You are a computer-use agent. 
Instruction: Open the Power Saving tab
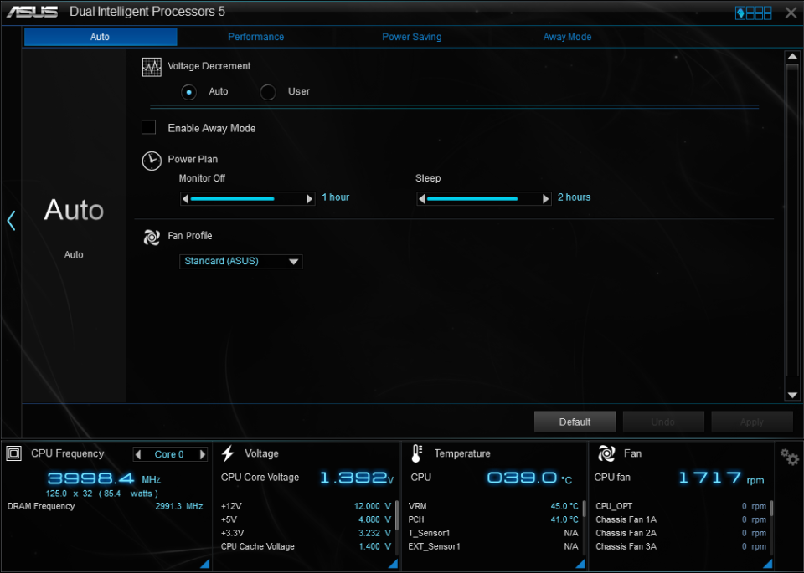pos(412,37)
